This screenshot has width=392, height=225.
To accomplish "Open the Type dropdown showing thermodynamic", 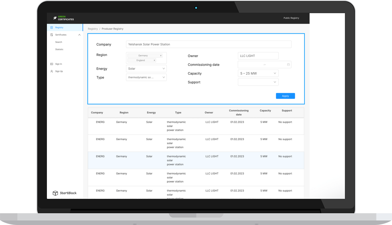I will tap(146, 77).
